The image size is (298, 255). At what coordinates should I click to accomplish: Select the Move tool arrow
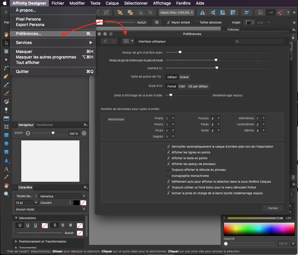[6, 43]
